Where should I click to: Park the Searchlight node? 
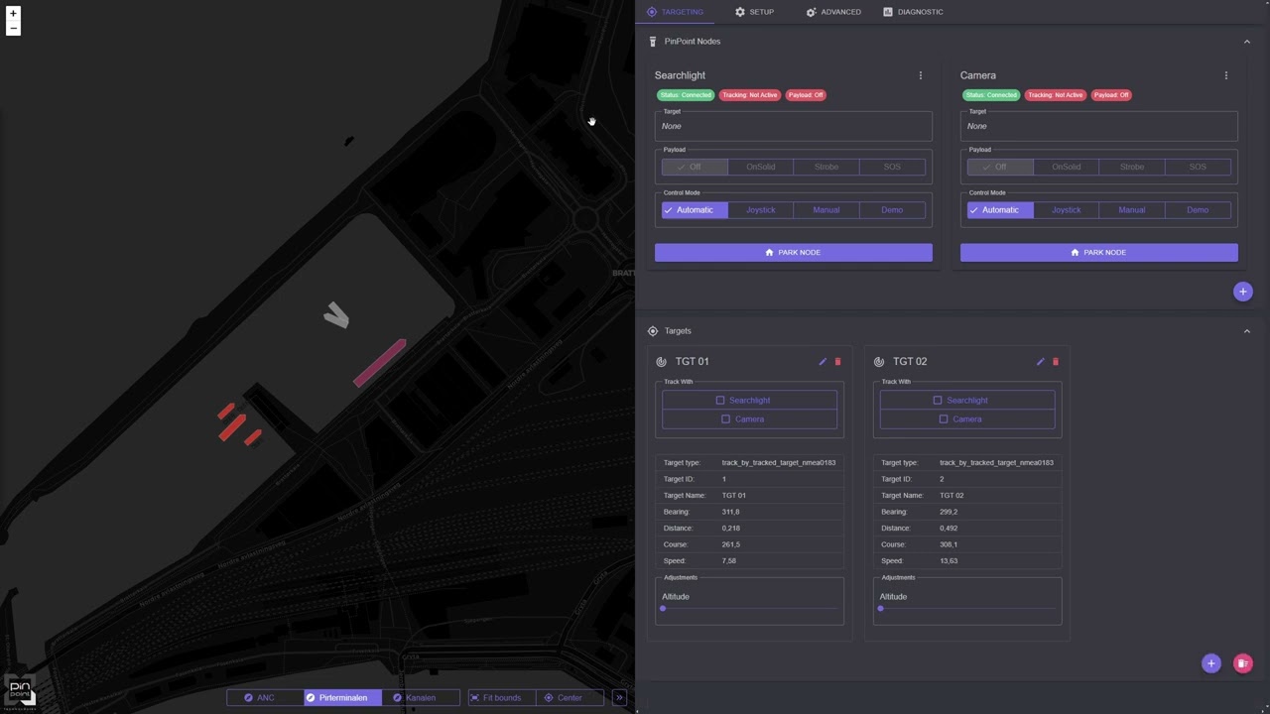coord(794,253)
